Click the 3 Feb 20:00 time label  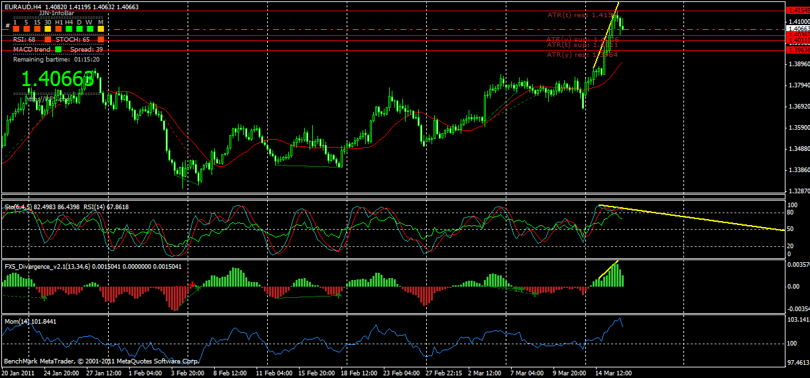tap(186, 373)
